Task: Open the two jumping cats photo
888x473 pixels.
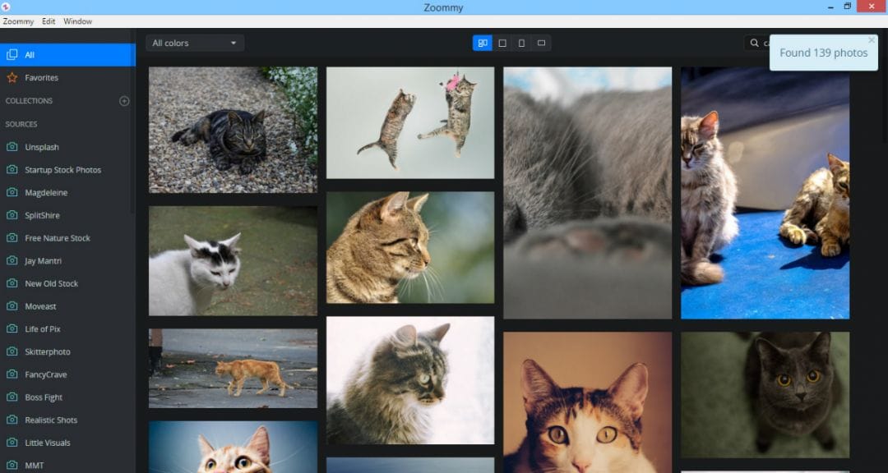Action: [x=410, y=123]
